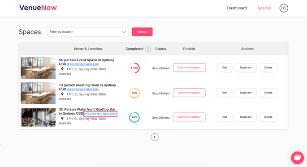Go to page 1 in pagination
The width and height of the screenshot is (307, 167).
pos(155,137)
